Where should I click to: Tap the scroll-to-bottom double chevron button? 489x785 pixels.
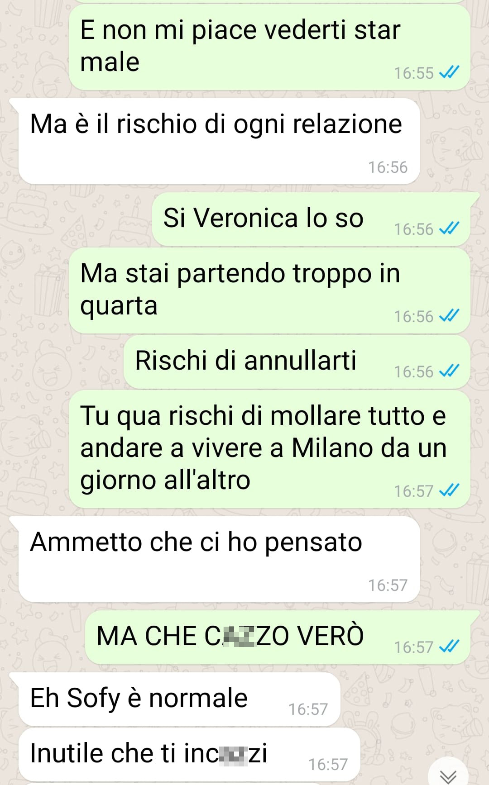[x=448, y=774]
